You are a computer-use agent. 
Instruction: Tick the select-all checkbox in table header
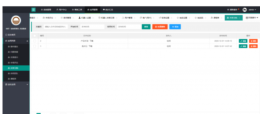coord(35,35)
